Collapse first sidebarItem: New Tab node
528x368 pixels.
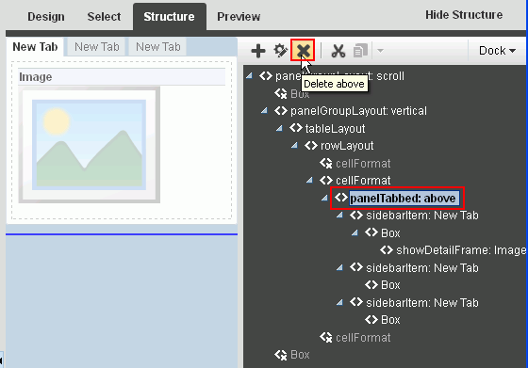(x=339, y=216)
